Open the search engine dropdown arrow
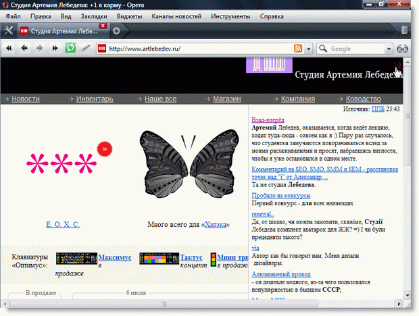The image size is (419, 316). pyautogui.click(x=389, y=49)
